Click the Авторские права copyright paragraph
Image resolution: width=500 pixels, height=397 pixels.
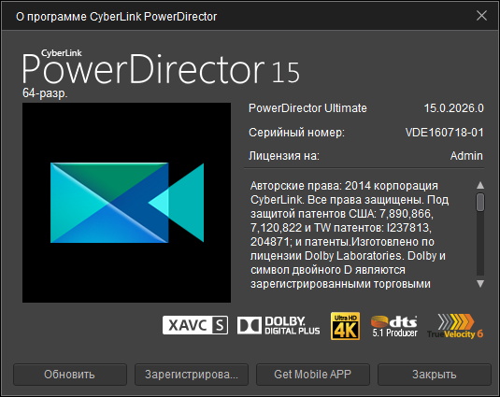(x=350, y=234)
